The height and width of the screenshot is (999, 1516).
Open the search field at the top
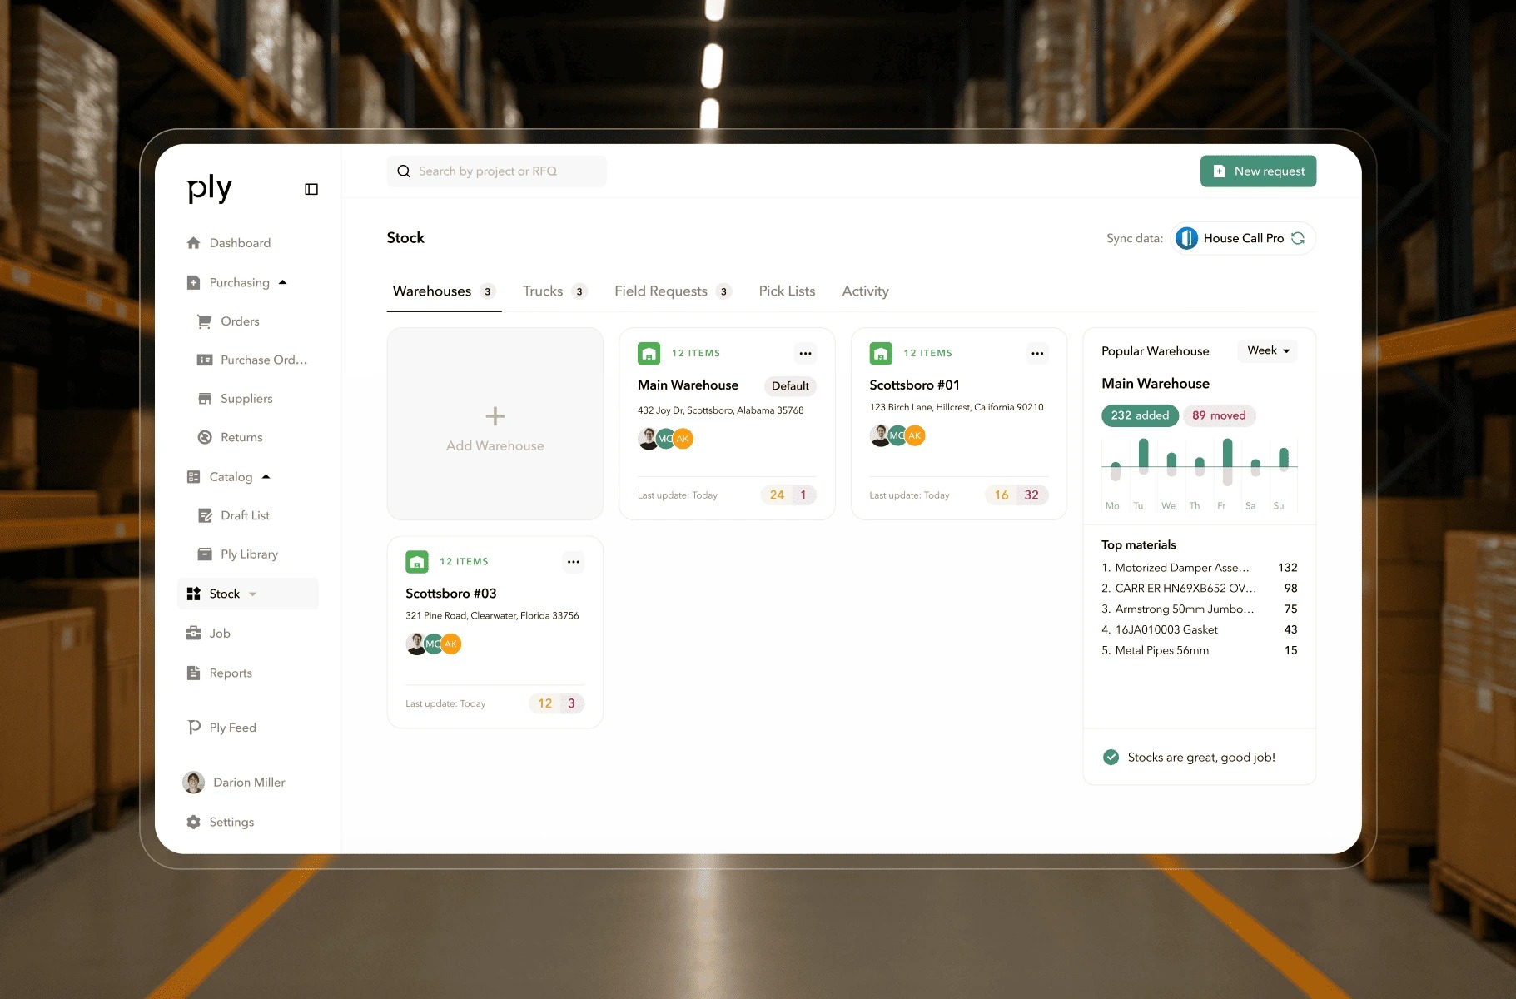(496, 171)
